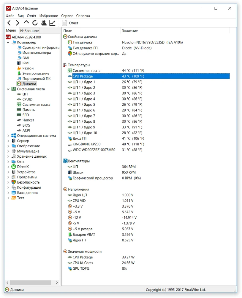
Task: Click the DirectX Xbox-style icon
Action: click(x=14, y=167)
